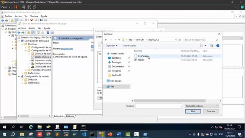The image size is (245, 138).
Task: Collapse Configuración de usuario tree node
Action: click(19, 76)
